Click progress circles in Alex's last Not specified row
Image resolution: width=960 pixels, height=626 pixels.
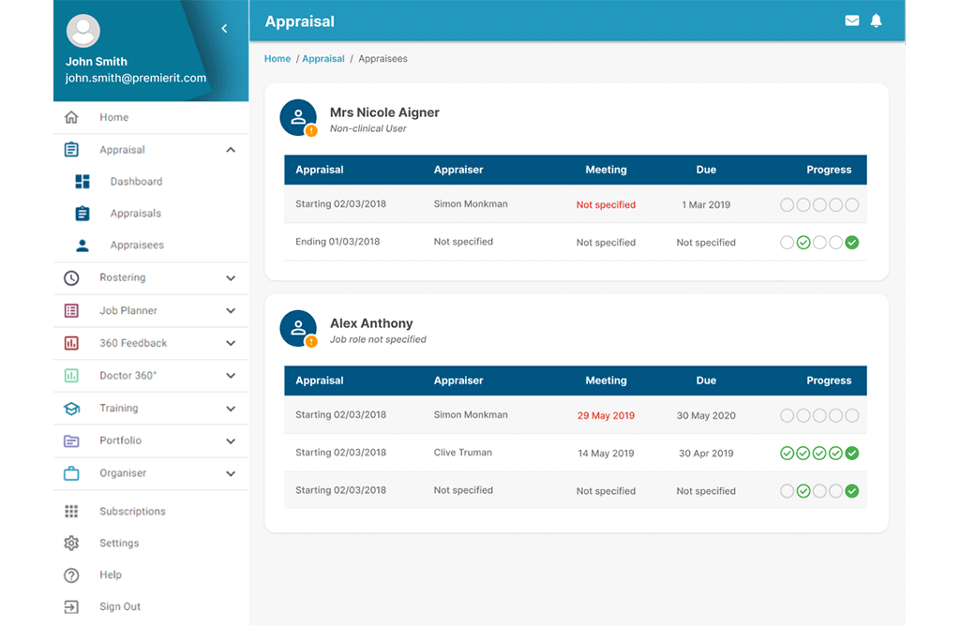tap(819, 491)
